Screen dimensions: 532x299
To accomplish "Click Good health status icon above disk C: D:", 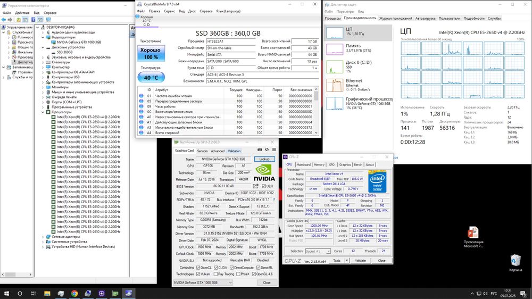I will [137, 16].
